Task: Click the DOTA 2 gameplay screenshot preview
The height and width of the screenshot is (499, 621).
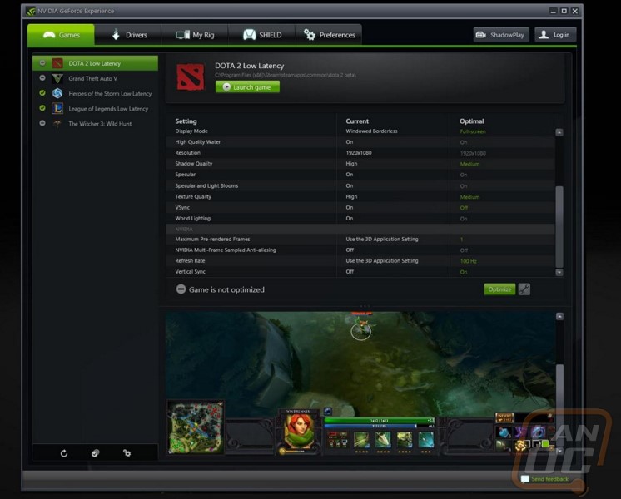Action: click(x=360, y=383)
